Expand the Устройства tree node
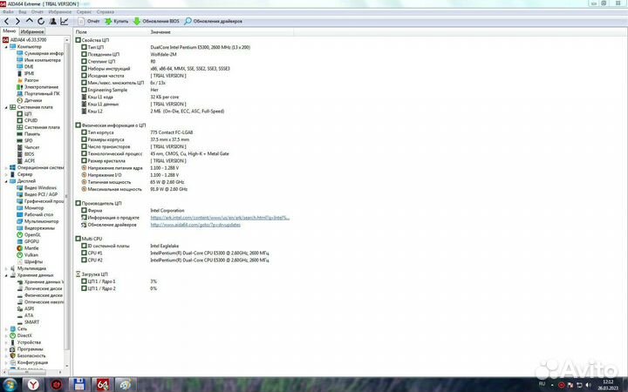The height and width of the screenshot is (392, 628). [x=6, y=342]
